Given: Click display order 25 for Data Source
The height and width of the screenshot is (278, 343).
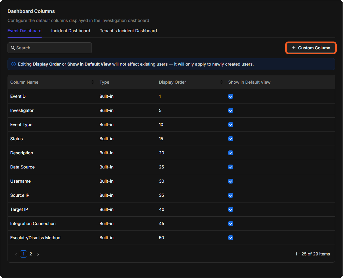Looking at the screenshot, I should [x=161, y=167].
